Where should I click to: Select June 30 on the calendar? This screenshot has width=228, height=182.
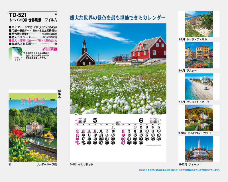pos(141,143)
